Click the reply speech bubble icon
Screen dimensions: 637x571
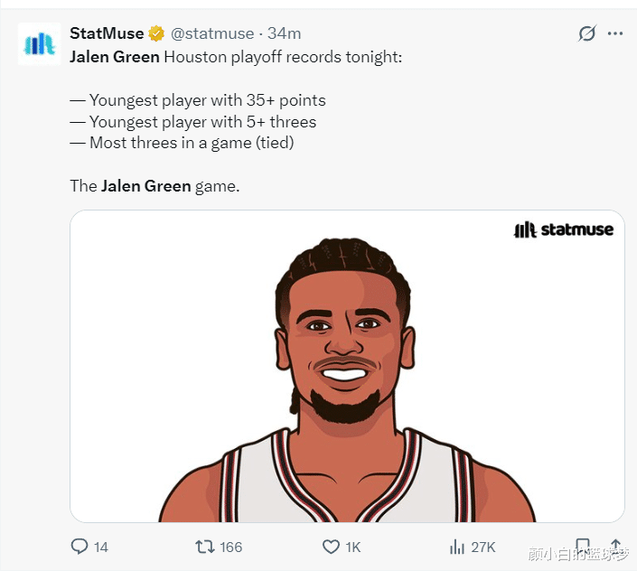(x=80, y=547)
